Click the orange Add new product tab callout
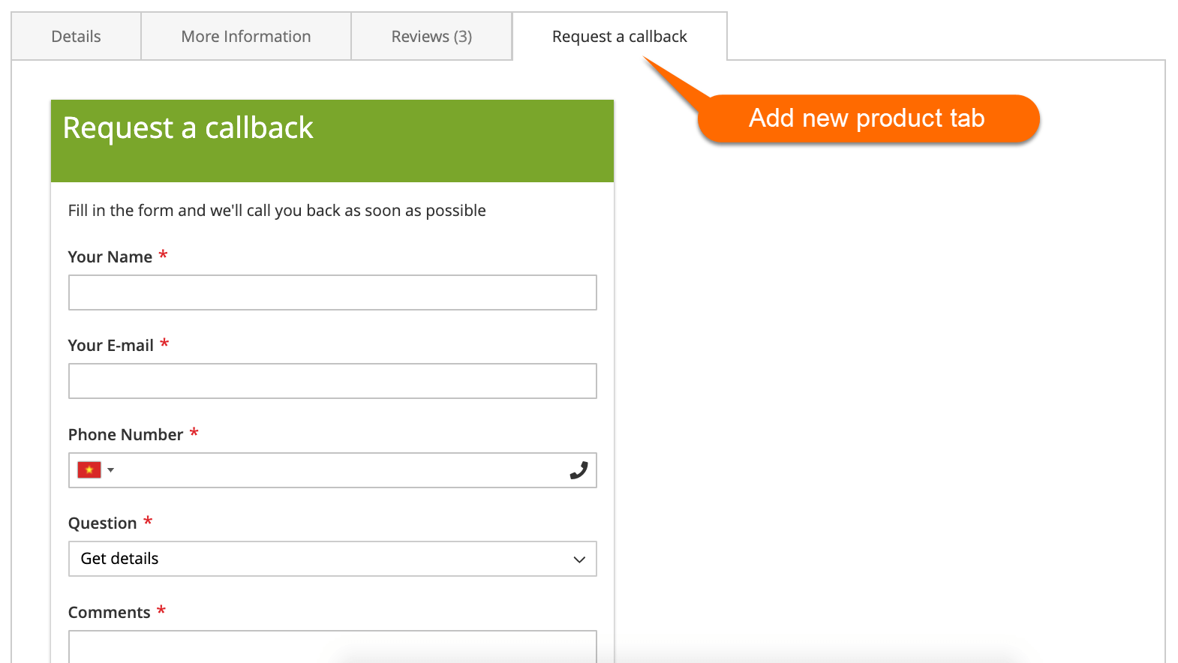The width and height of the screenshot is (1178, 663). pos(868,118)
